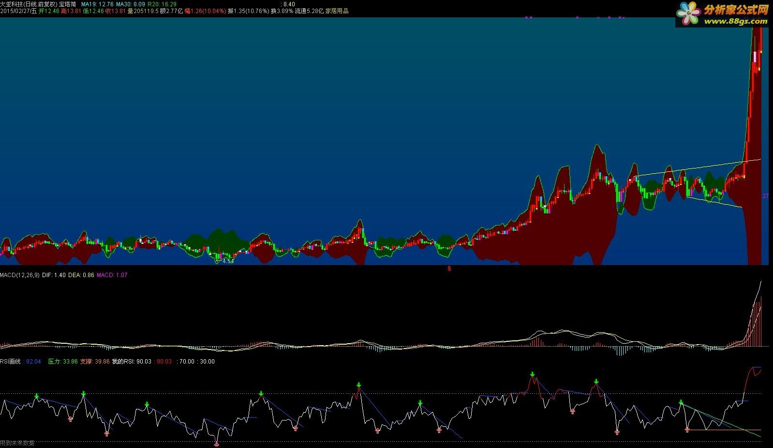The image size is (773, 448).
Task: Select the magenta MACD: 1.07 value
Action: pos(112,275)
